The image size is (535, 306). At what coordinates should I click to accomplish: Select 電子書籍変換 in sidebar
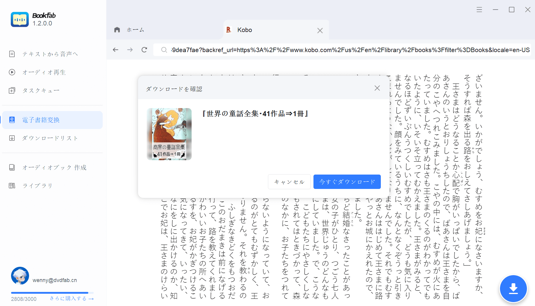52,120
